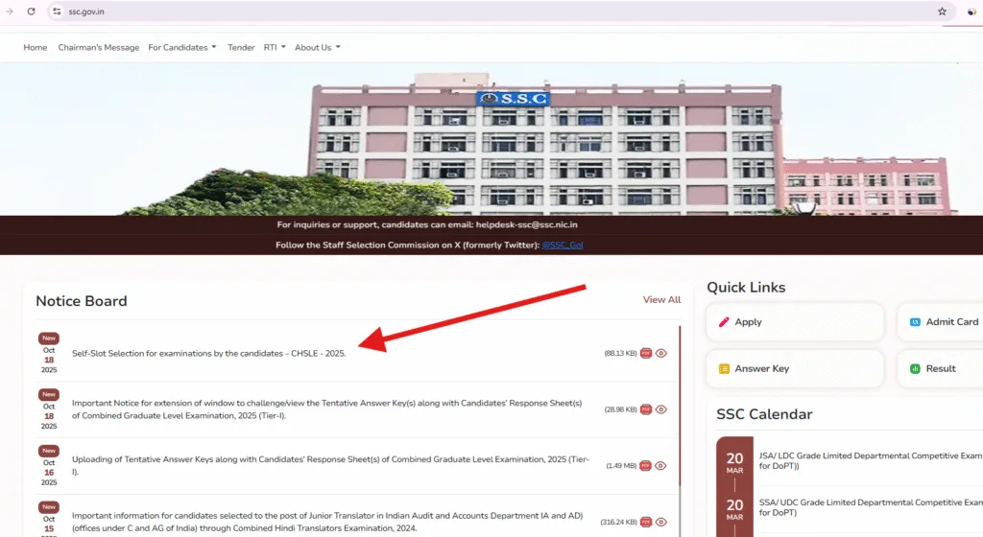Bookmark this page with the star icon
983x537 pixels.
942,12
